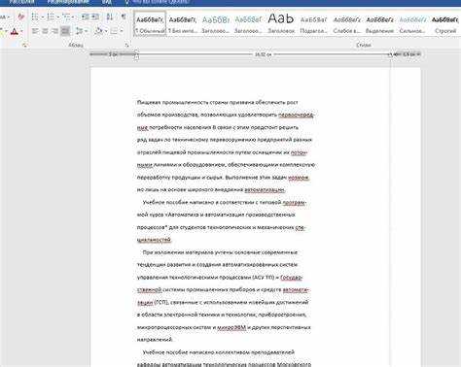This screenshot has height=367, width=461.
Task: Click the word 'направлений.' in the document
Action: pos(155,340)
